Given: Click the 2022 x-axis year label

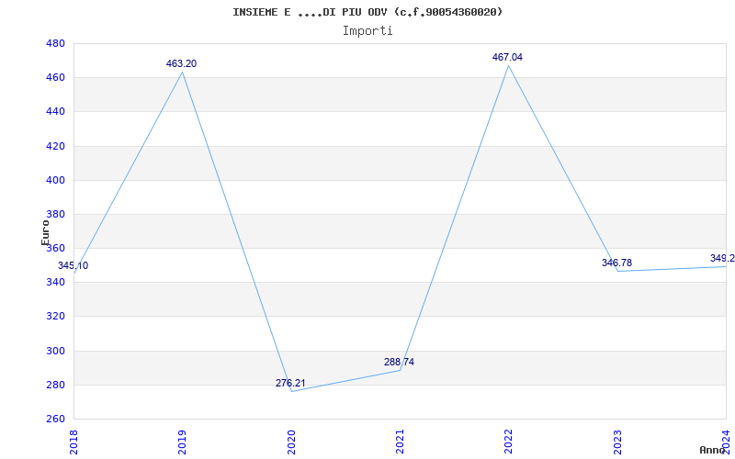Looking at the screenshot, I should 509,442.
